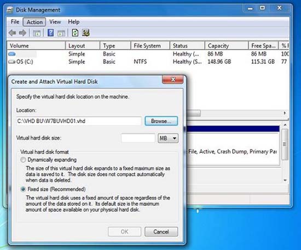Click the Back arrow toolbar icon

tap(12, 33)
